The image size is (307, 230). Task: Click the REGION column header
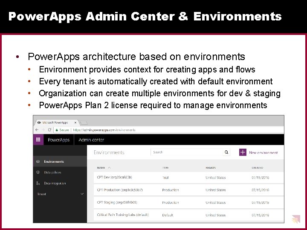pyautogui.click(x=211, y=168)
